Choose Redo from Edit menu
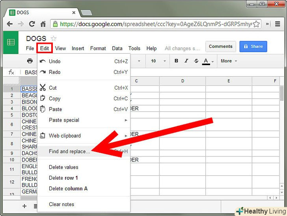Viewport: 287px width, 216px height. (x=84, y=72)
